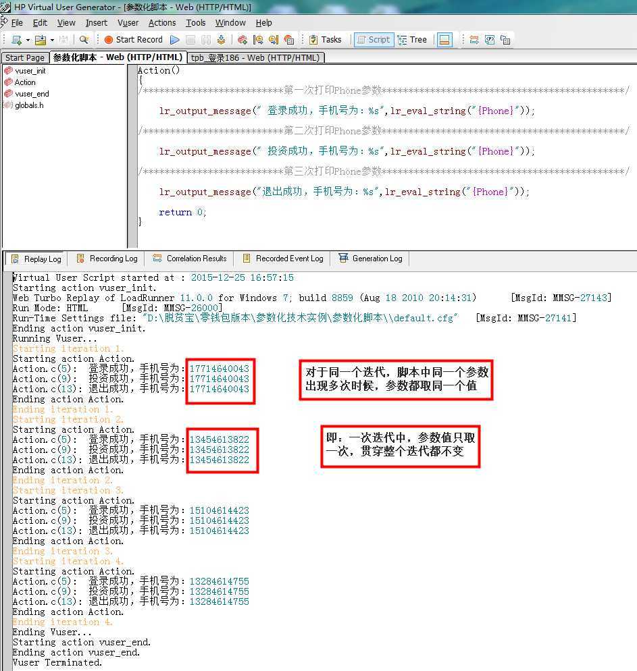Click the 'Starting iteration 2.' log line
Viewport: 637px width, 671px height.
68,419
